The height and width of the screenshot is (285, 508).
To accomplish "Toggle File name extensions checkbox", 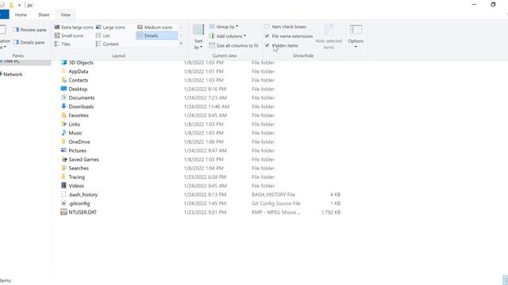I will 267,36.
